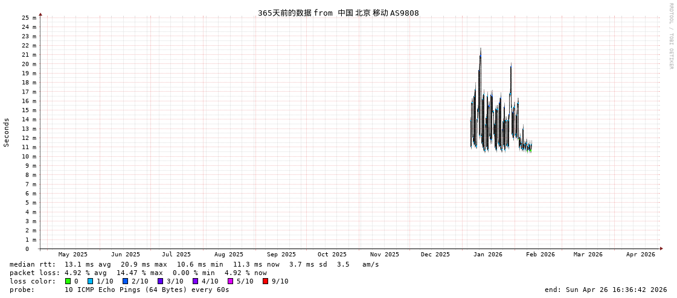Click the median rtt statistics line

pyautogui.click(x=194, y=264)
